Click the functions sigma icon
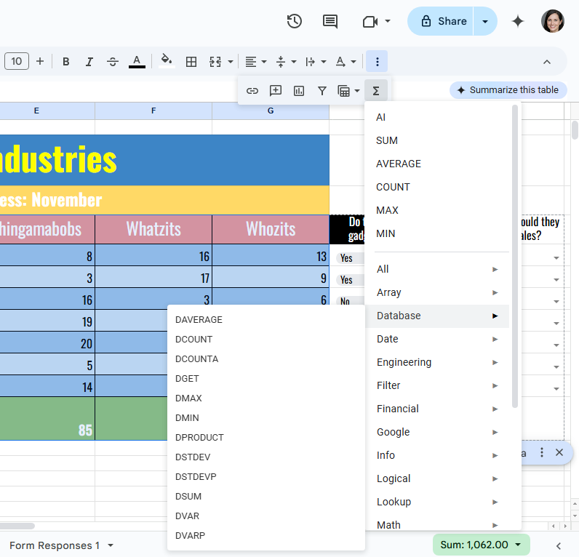The height and width of the screenshot is (557, 579). [x=376, y=91]
